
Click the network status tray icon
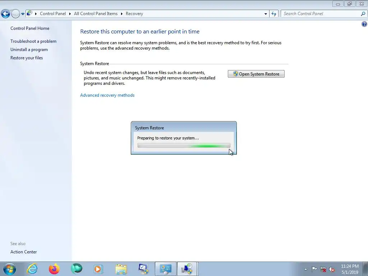[323, 269]
